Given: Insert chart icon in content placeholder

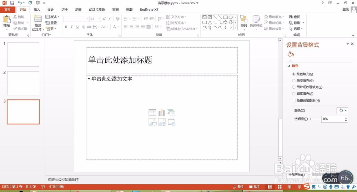Looking at the screenshot, I should click(162, 112).
